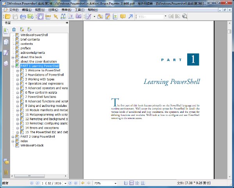Screen dimensions: 234x188
Task: Open the Pages thumbnails sidebar icon
Action: coord(6,42)
